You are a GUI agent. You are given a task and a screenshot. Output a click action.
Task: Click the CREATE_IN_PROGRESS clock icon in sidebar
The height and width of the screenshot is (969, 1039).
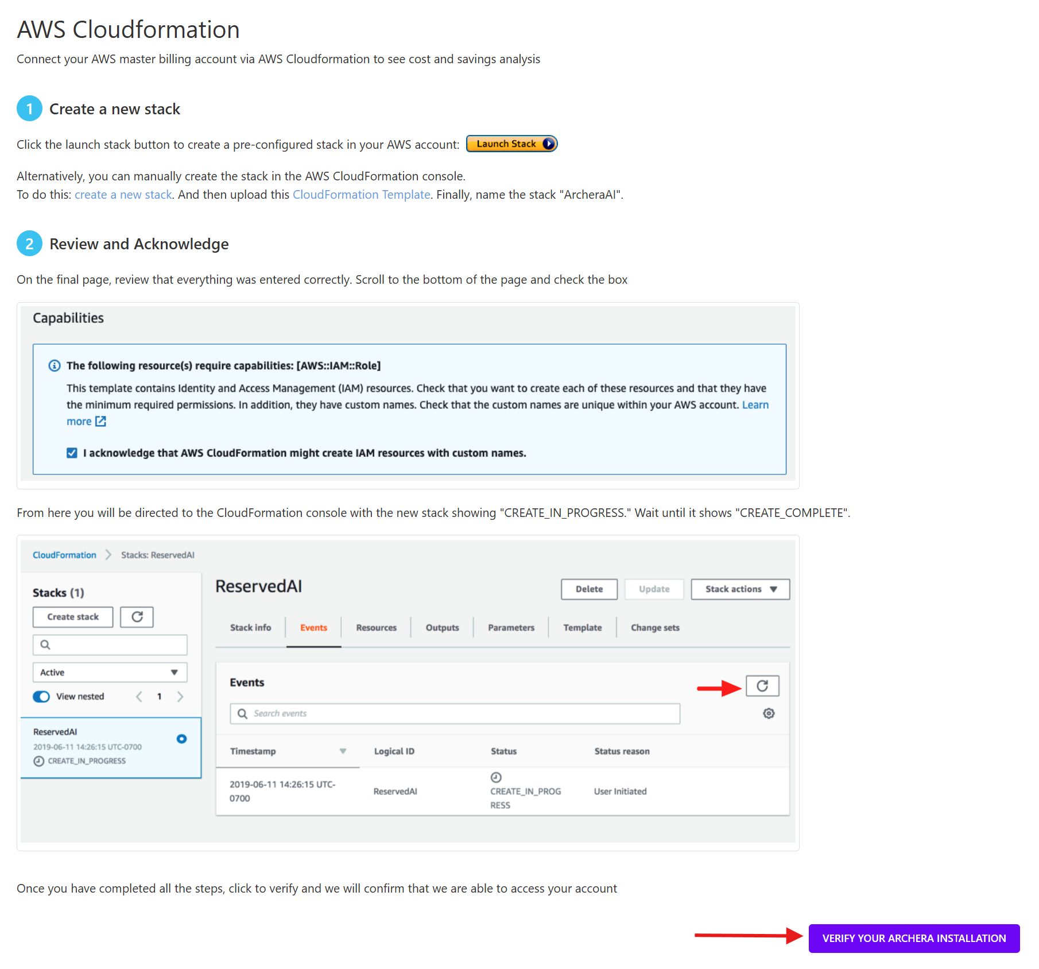pos(39,761)
